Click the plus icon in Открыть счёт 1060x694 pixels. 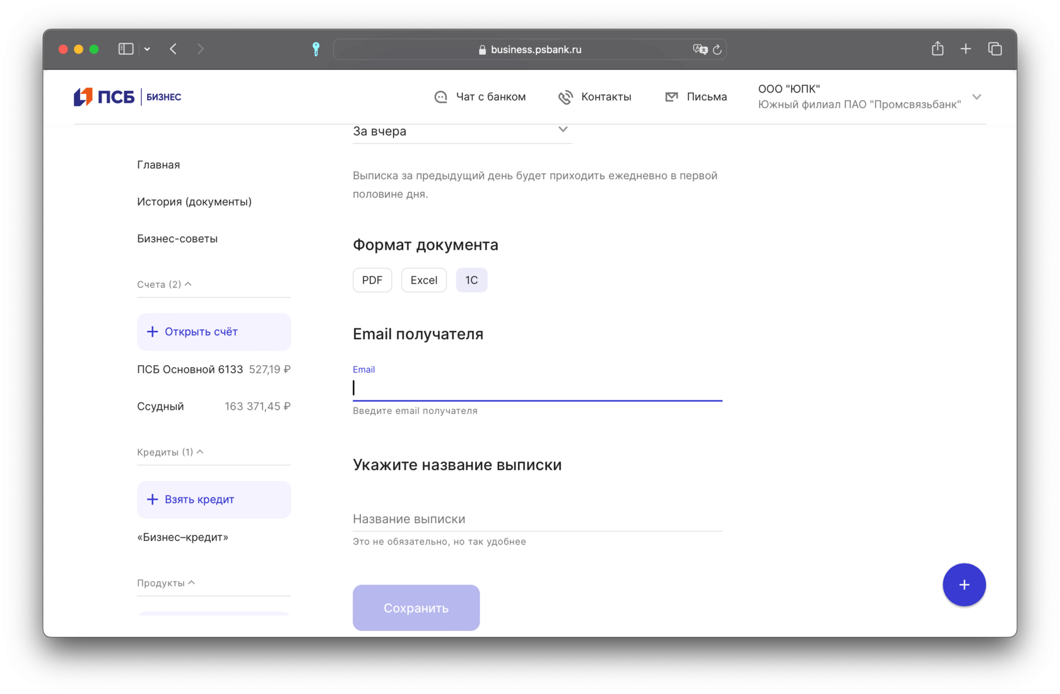(x=152, y=332)
